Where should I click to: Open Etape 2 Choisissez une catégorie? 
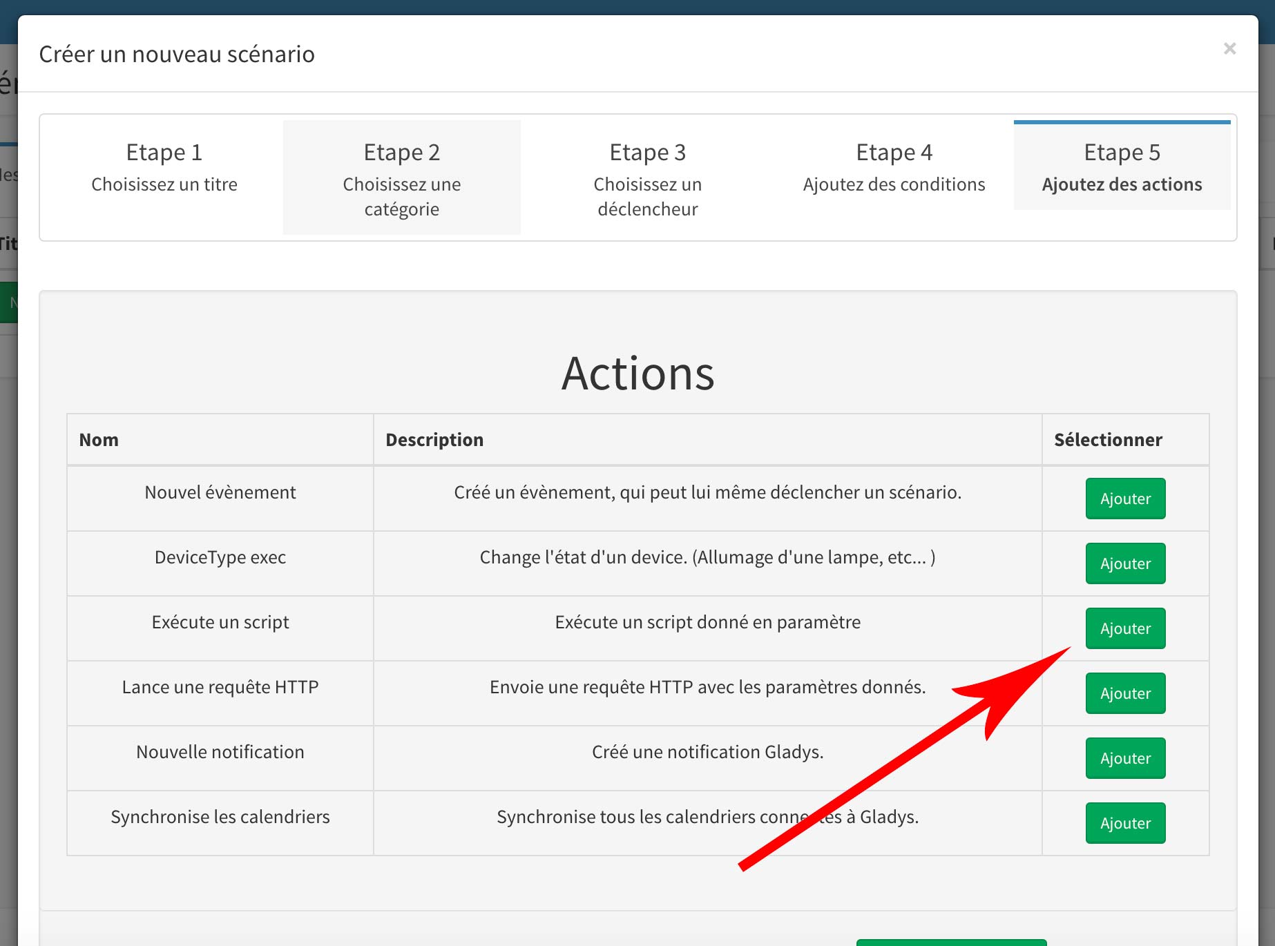pos(402,177)
